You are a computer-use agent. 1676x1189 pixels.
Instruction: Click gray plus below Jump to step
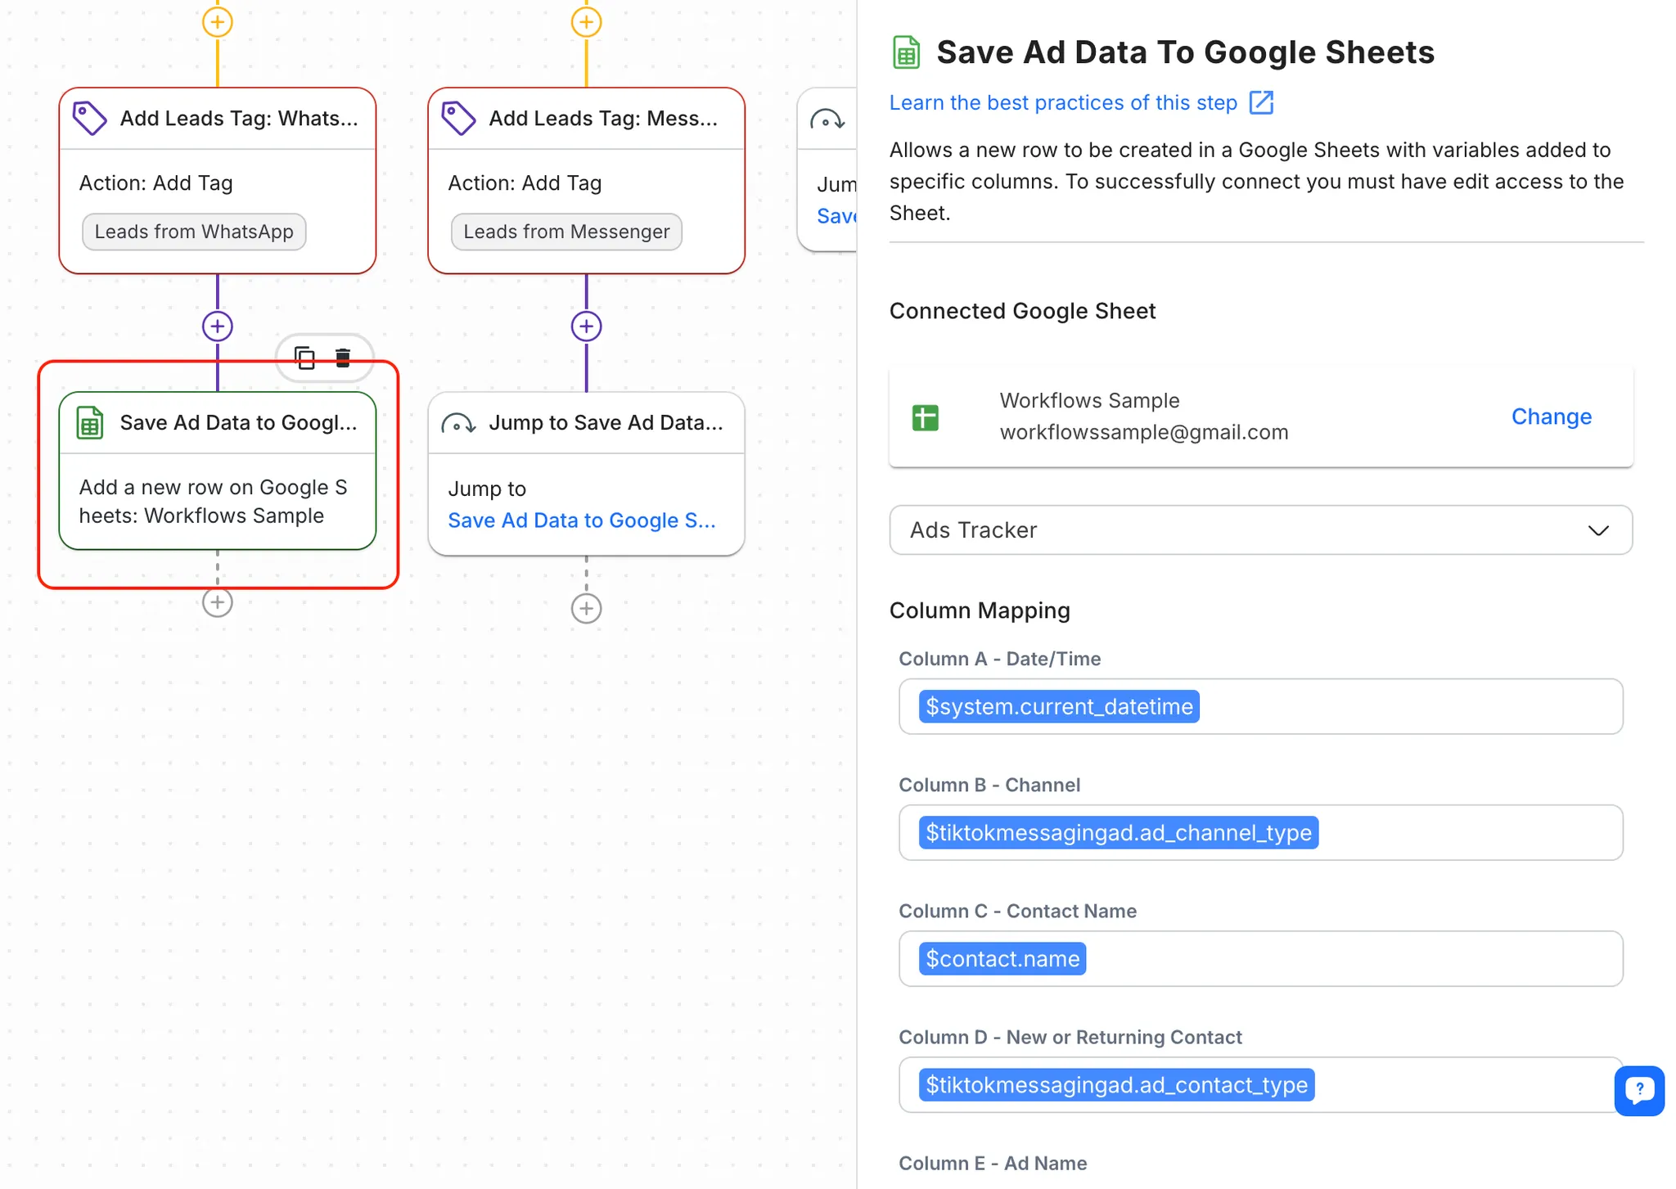pos(586,609)
